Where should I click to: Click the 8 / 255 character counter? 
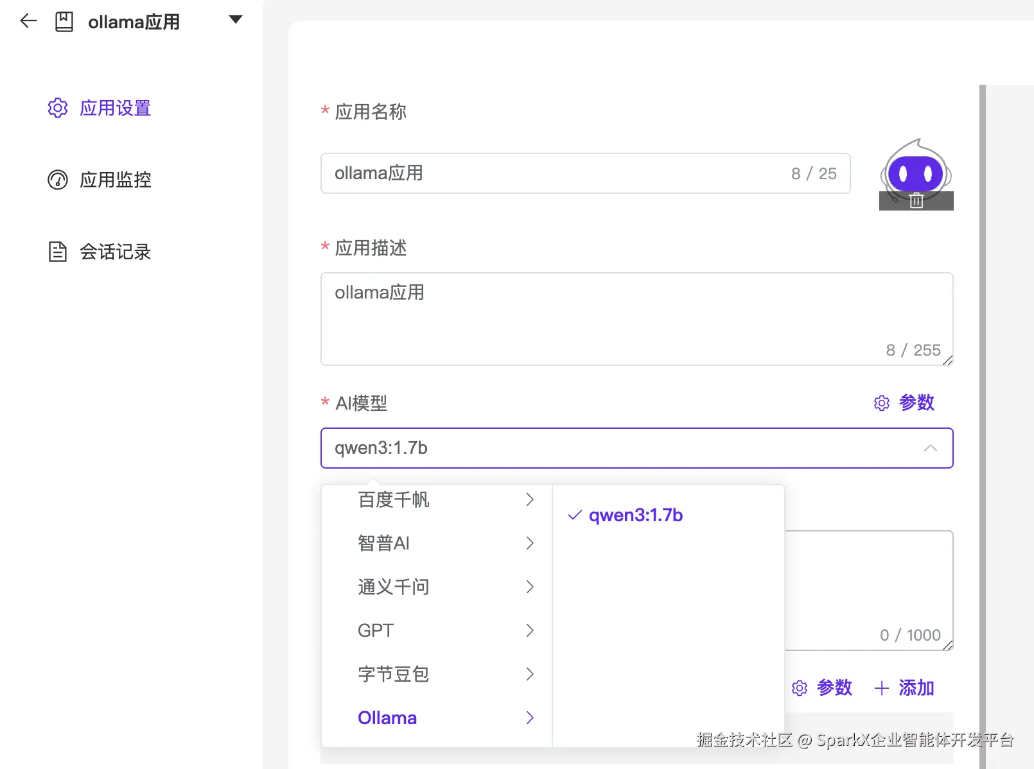913,350
